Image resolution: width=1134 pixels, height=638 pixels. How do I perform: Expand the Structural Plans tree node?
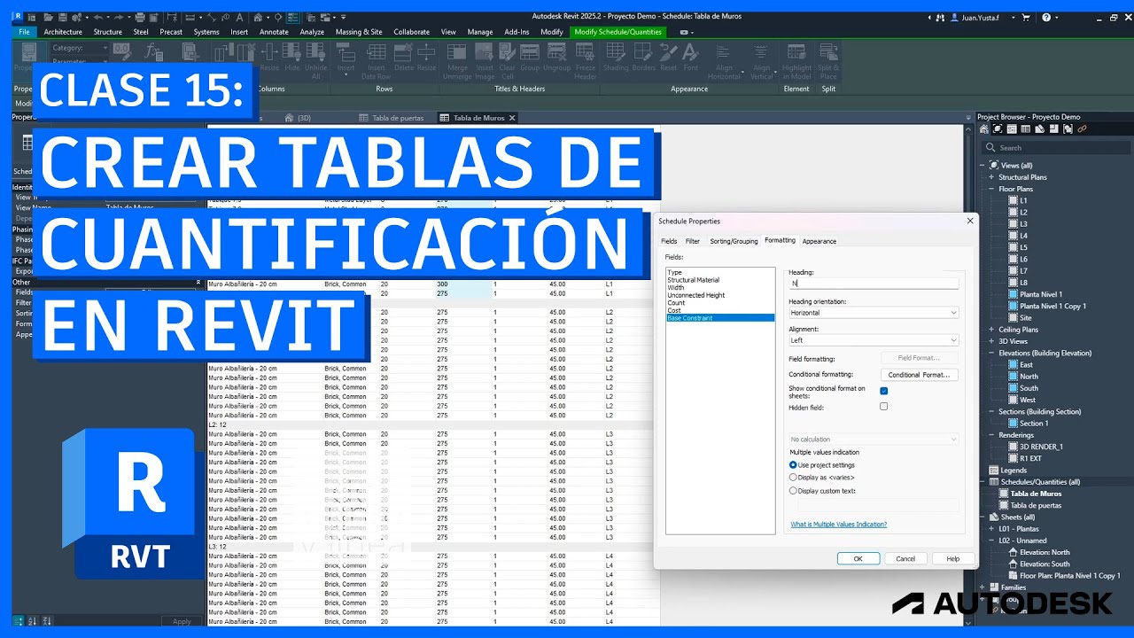coord(991,177)
